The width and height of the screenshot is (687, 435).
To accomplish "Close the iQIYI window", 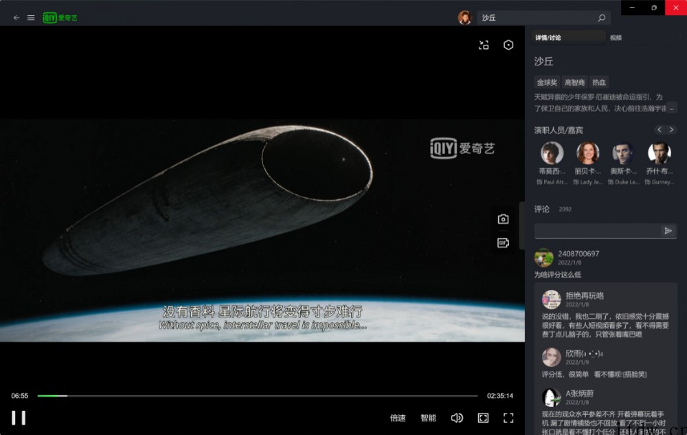I will (x=675, y=8).
